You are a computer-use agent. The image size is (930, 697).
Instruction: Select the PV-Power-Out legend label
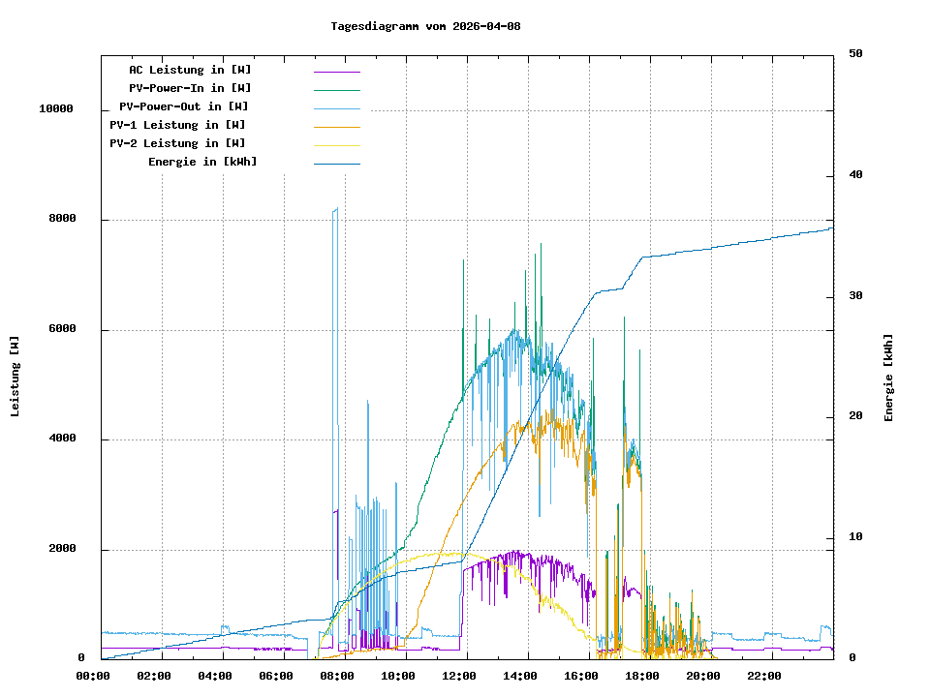(x=183, y=106)
